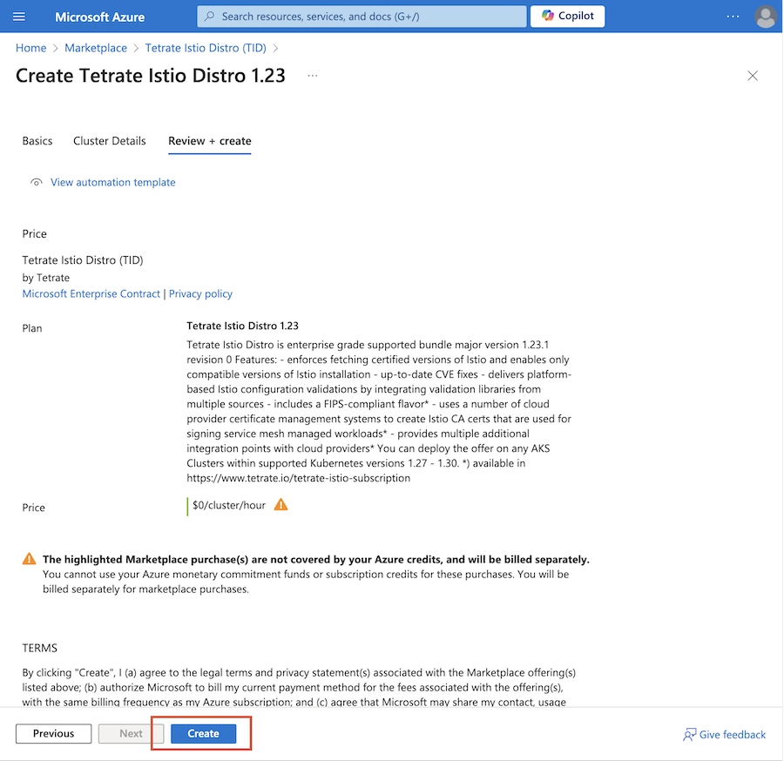The height and width of the screenshot is (761, 784).
Task: Click the 'by Tetrate' publisher text
Action: (46, 278)
